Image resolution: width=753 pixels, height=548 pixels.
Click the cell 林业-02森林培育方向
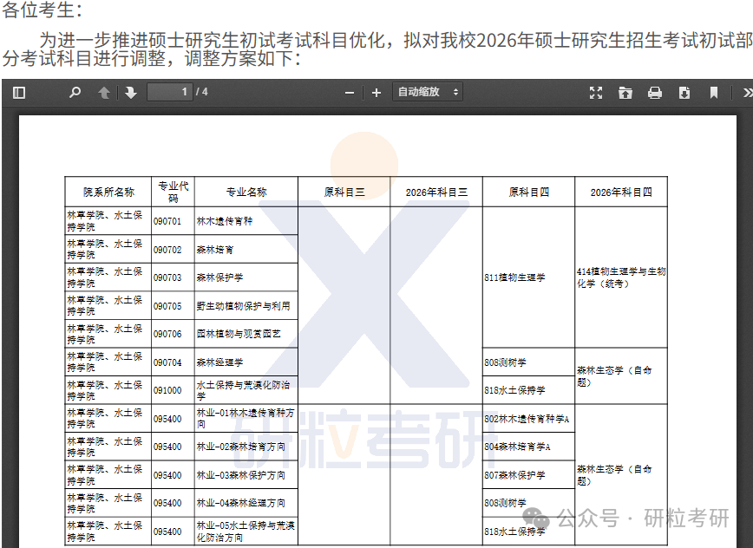[246, 447]
